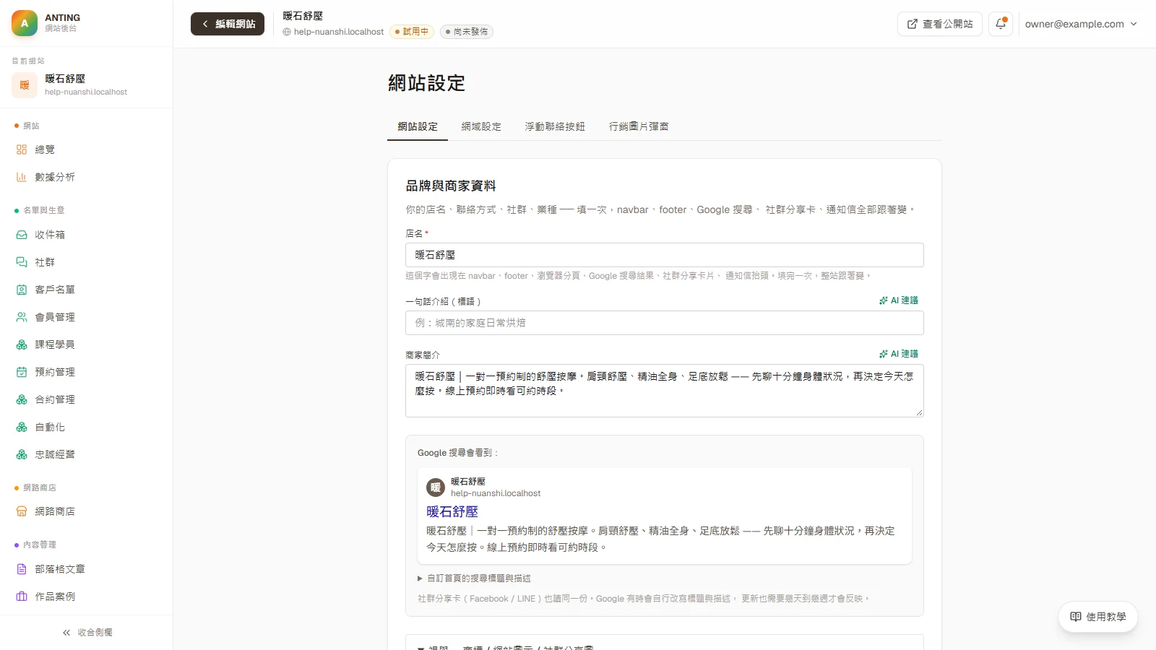Open the 使用教學 tutorial button
Screen dimensions: 1156x650
(x=1098, y=617)
